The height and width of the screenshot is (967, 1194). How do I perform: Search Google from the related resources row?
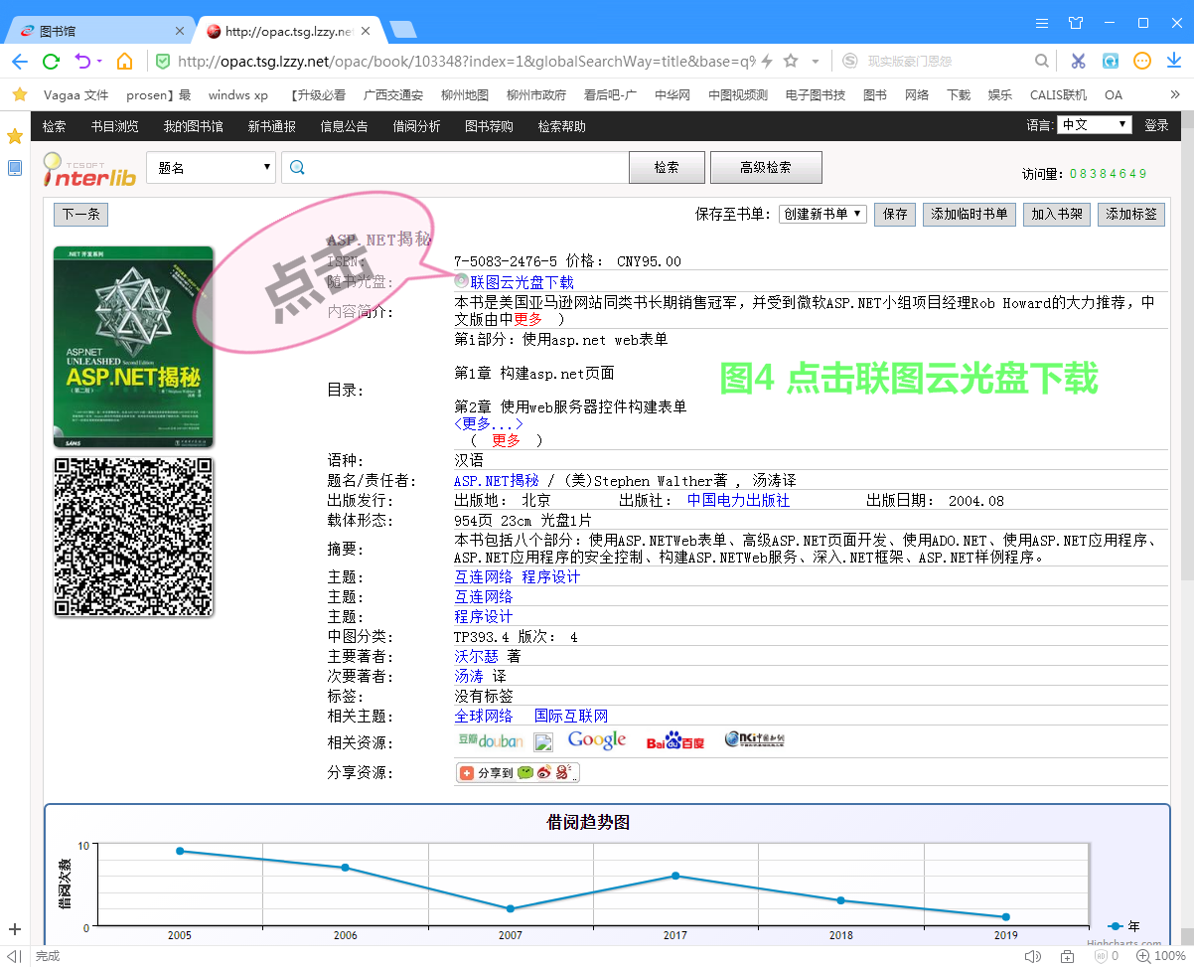tap(596, 738)
